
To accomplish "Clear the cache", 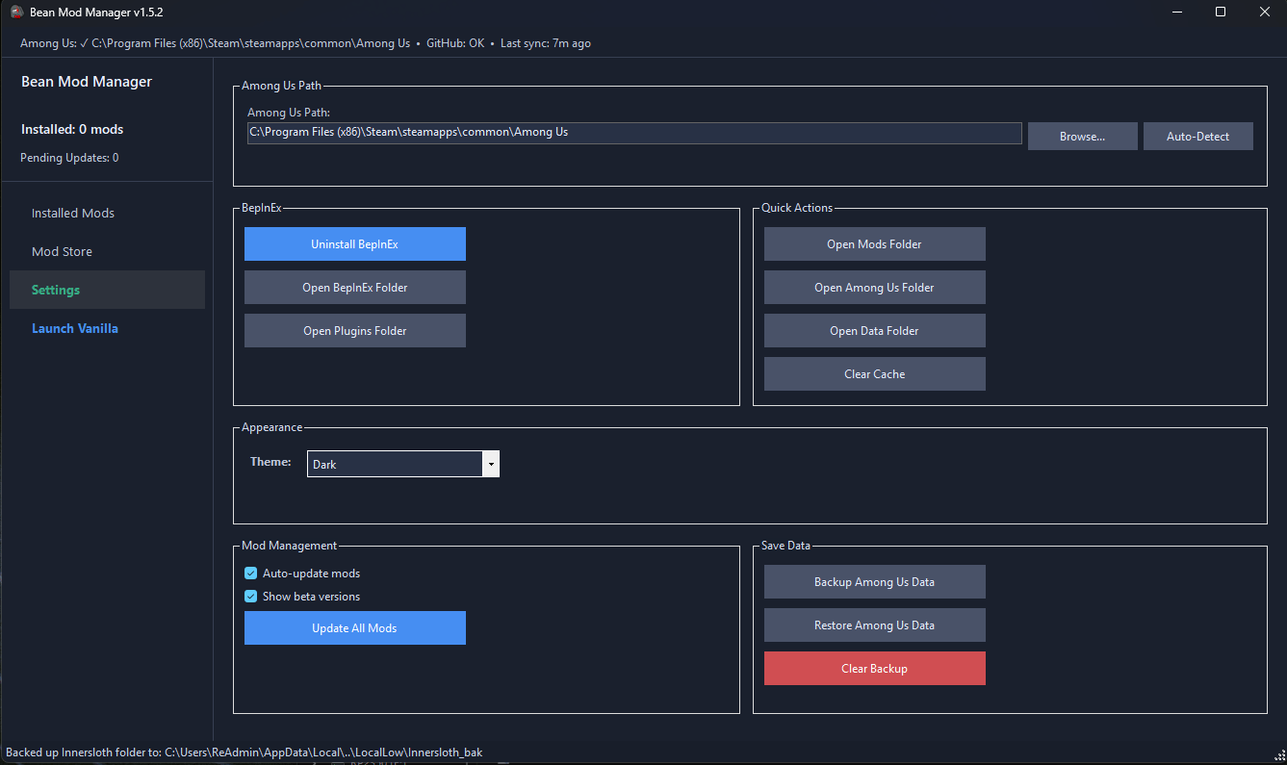I will pyautogui.click(x=874, y=374).
